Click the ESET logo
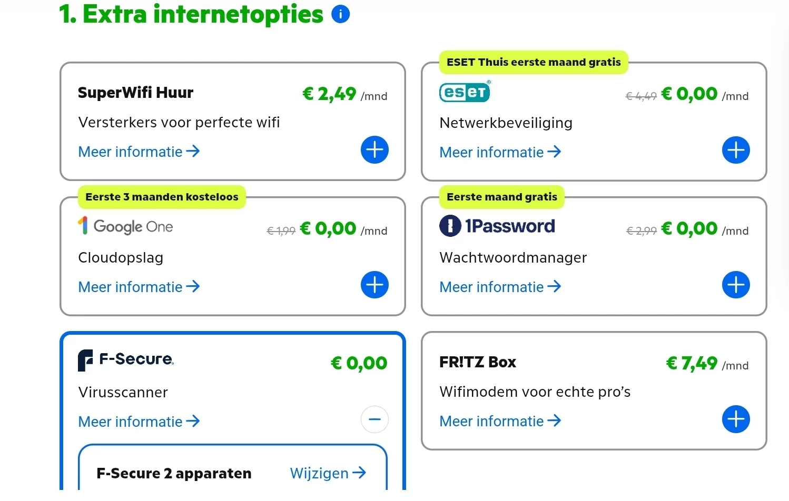This screenshot has width=789, height=501. [x=465, y=92]
